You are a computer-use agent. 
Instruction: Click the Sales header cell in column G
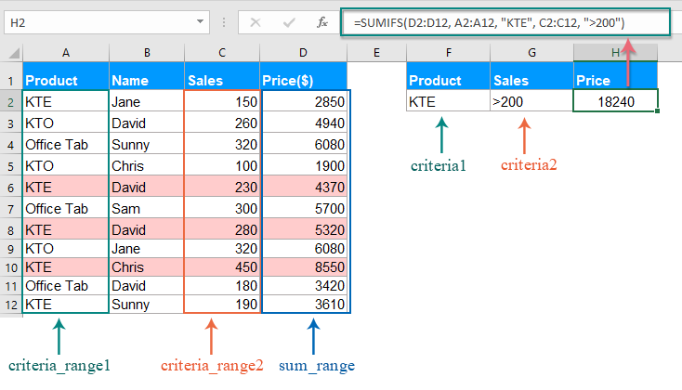pos(531,76)
